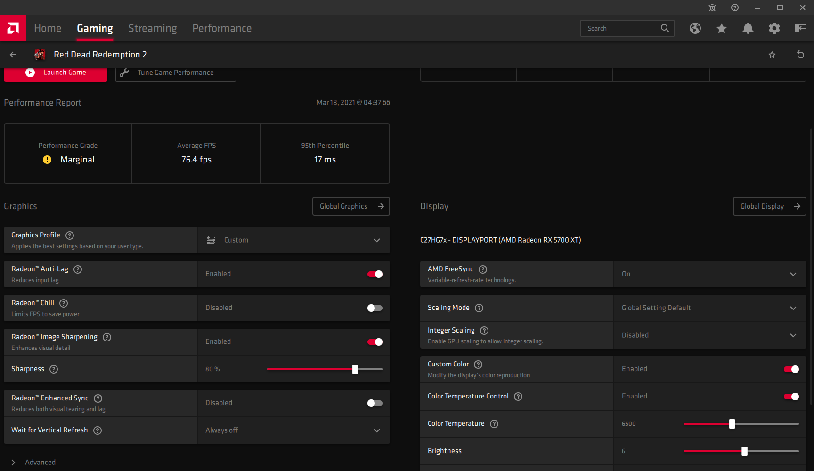This screenshot has width=814, height=471.
Task: Show help for Custom Color
Action: click(x=478, y=365)
